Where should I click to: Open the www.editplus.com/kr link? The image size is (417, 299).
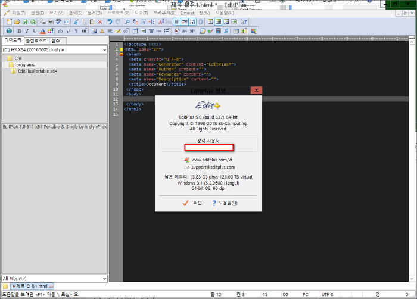[x=213, y=160]
